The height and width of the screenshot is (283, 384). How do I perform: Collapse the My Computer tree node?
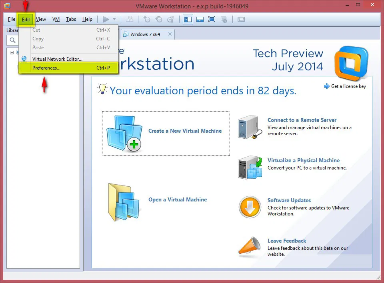(12, 52)
